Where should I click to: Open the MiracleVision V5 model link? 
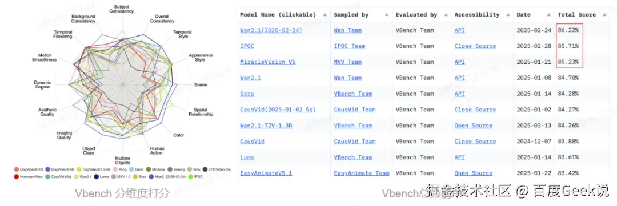click(267, 62)
